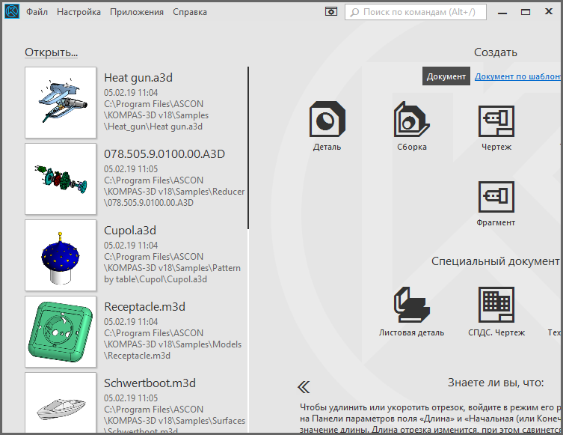563x435 pixels.
Task: Click the Cupol.a3d file name
Action: pos(130,231)
